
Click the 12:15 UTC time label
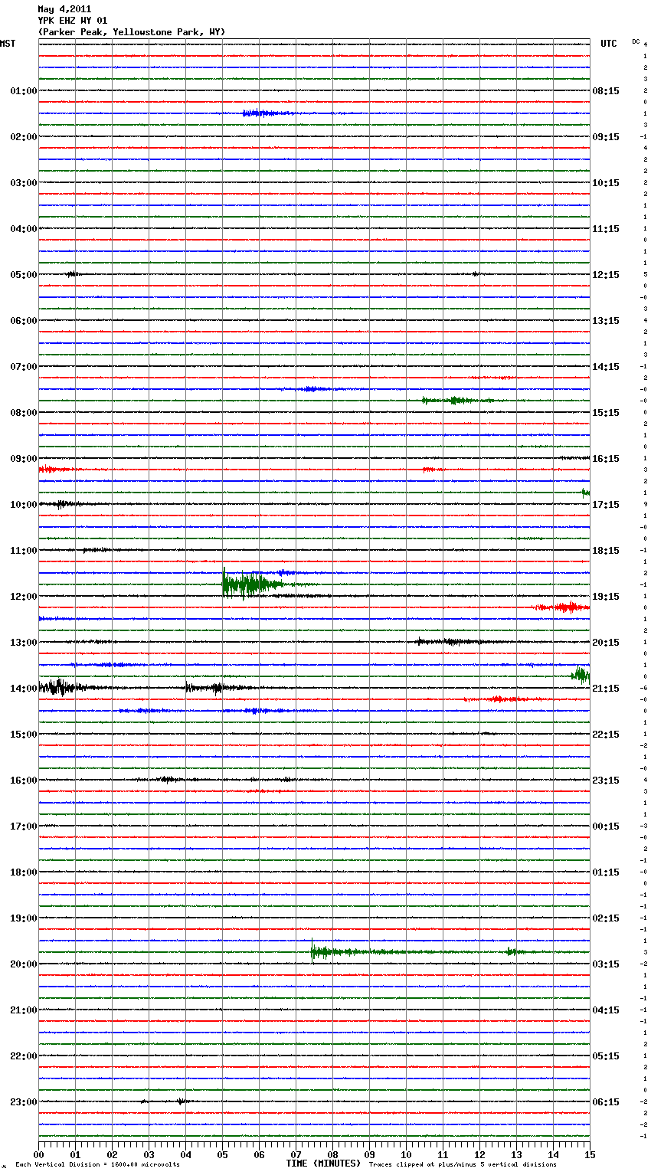606,274
